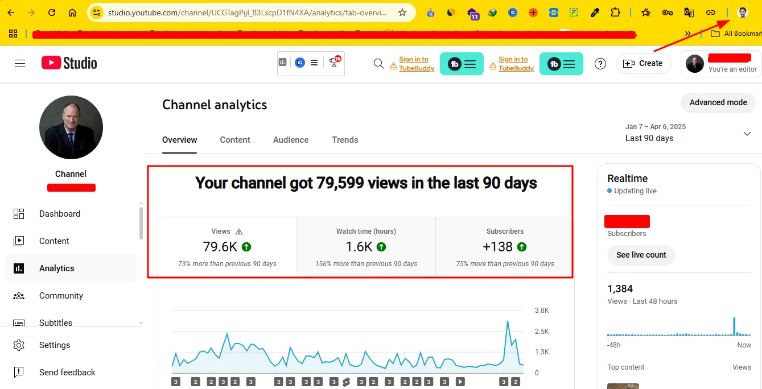Image resolution: width=762 pixels, height=389 pixels.
Task: Click the left sidebar scrollbar
Action: [141, 224]
